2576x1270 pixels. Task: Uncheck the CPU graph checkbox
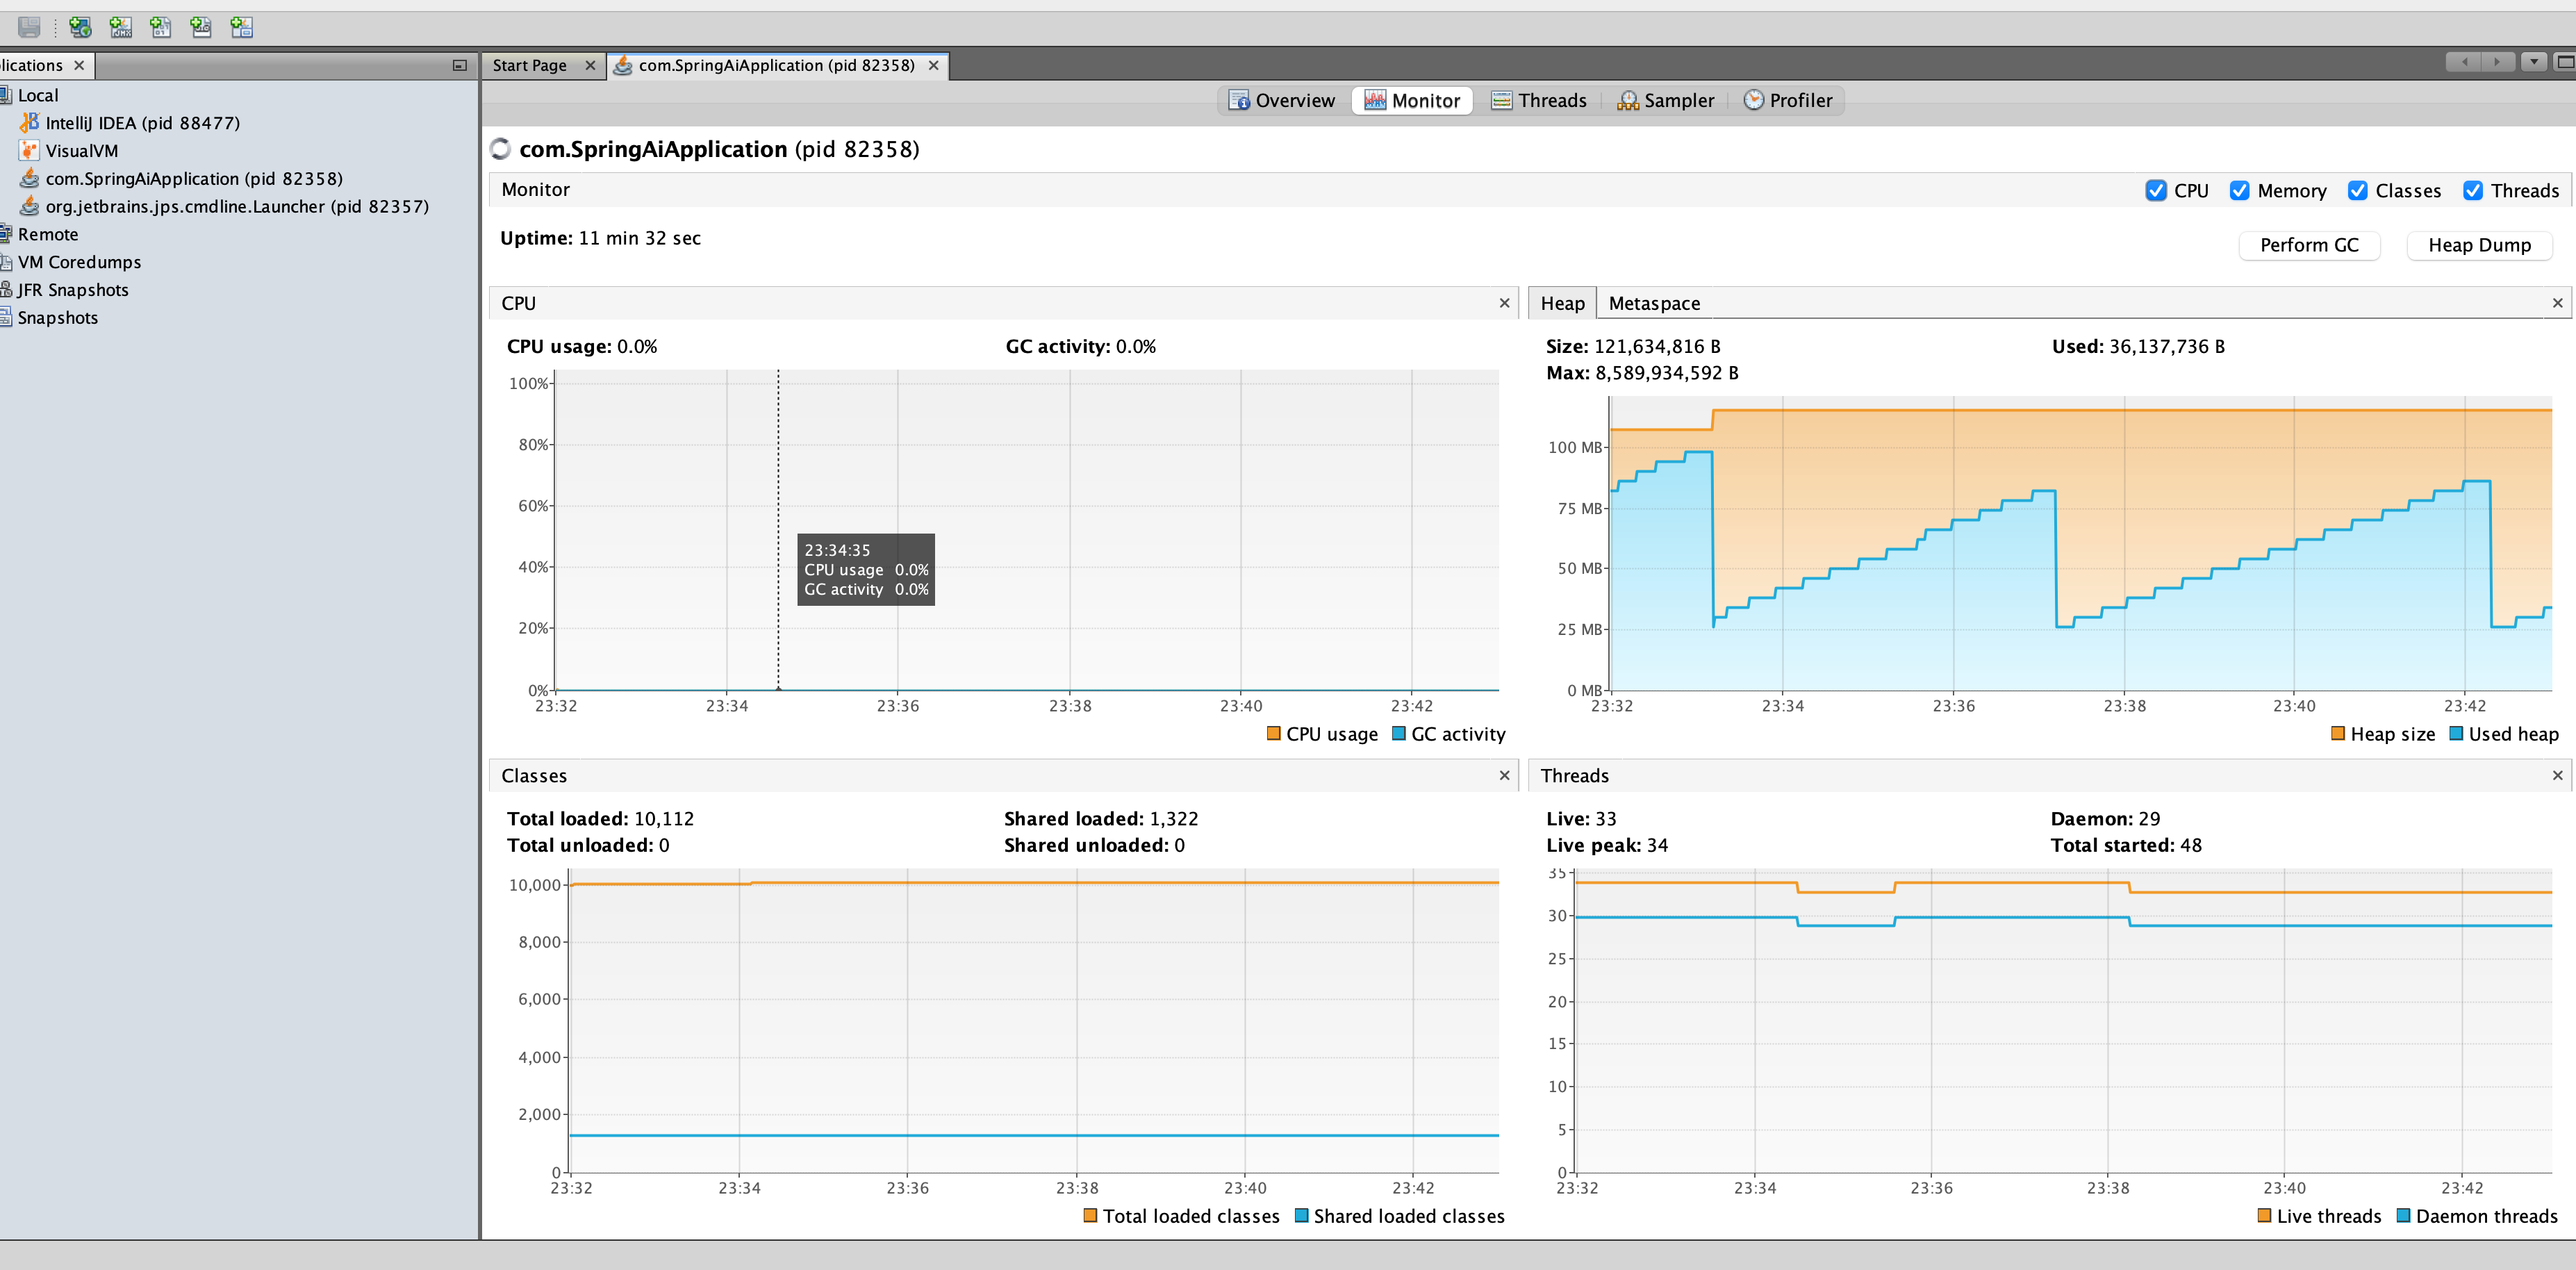click(x=2156, y=191)
